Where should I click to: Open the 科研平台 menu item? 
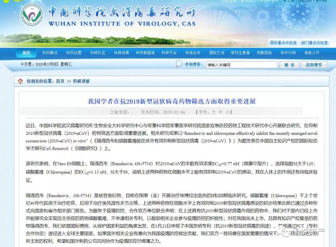169,53
